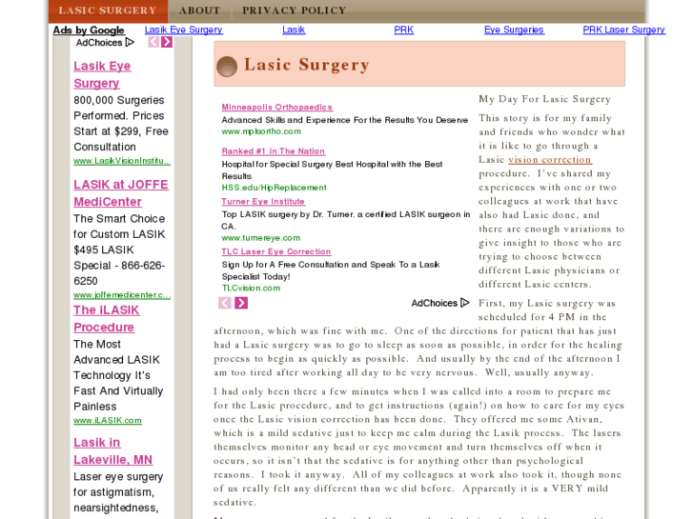Click 'Laser eye surgery for astigmatism' ad text
Screen dimensions: 693x519
118,485
